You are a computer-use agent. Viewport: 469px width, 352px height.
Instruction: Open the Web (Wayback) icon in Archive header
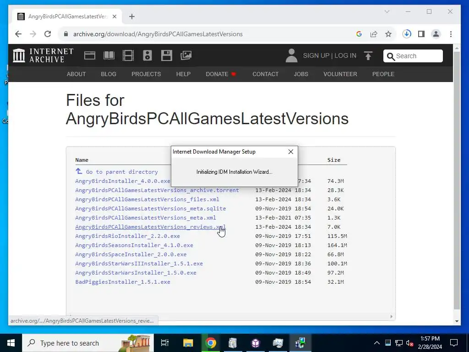(x=90, y=55)
